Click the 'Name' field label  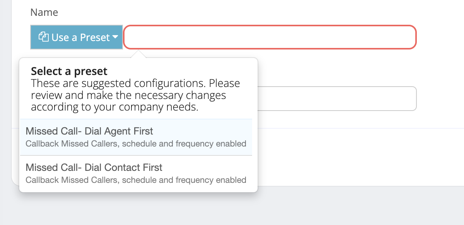(x=44, y=12)
